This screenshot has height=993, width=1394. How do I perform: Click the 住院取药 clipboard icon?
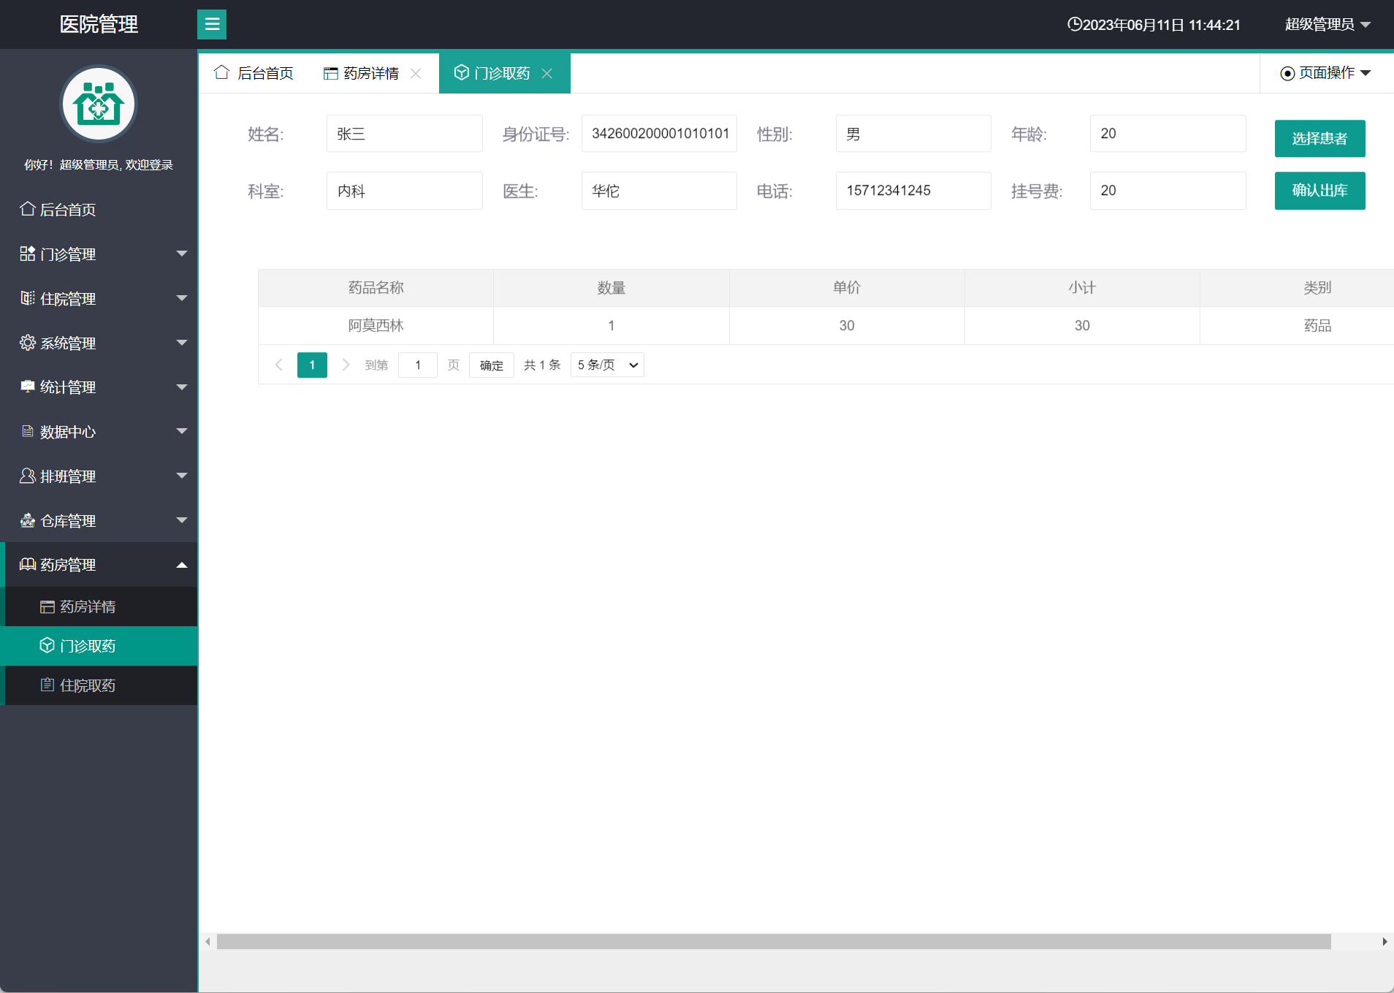coord(47,685)
